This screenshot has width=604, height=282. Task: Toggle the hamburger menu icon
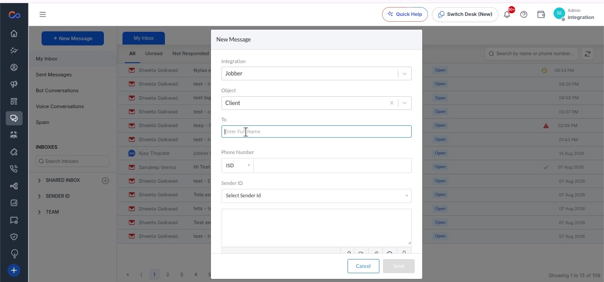42,15
